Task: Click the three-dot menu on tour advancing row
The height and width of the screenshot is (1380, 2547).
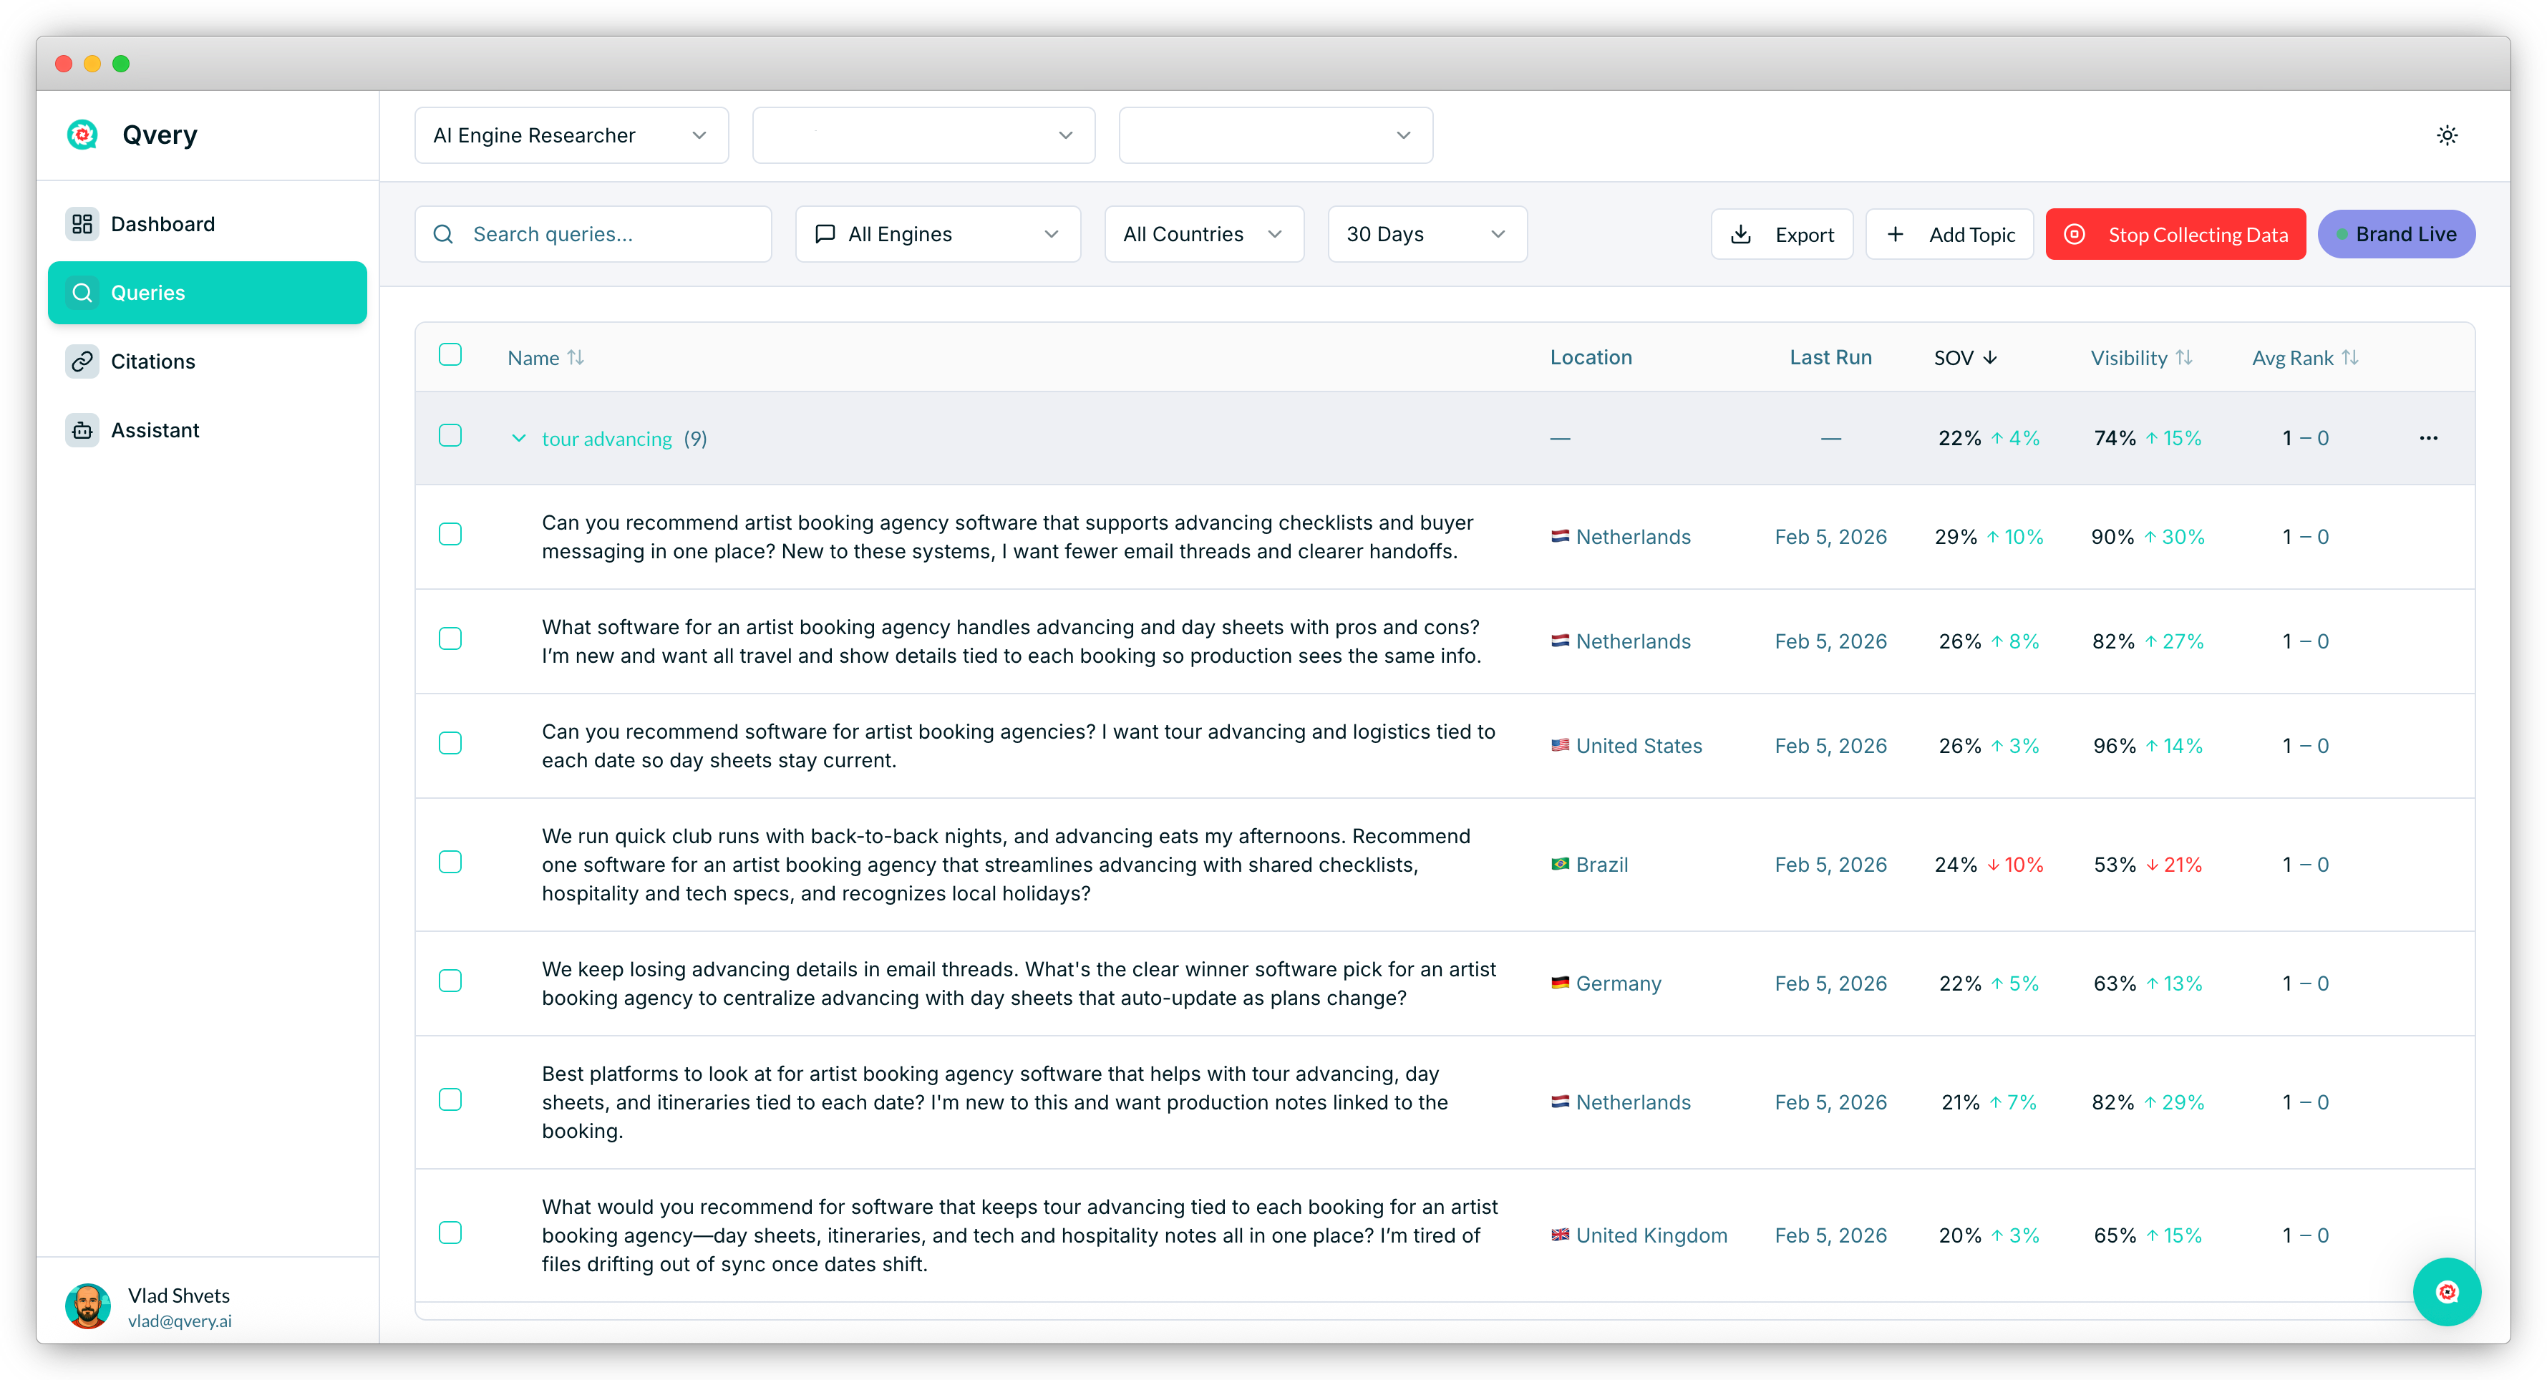Action: tap(2428, 438)
